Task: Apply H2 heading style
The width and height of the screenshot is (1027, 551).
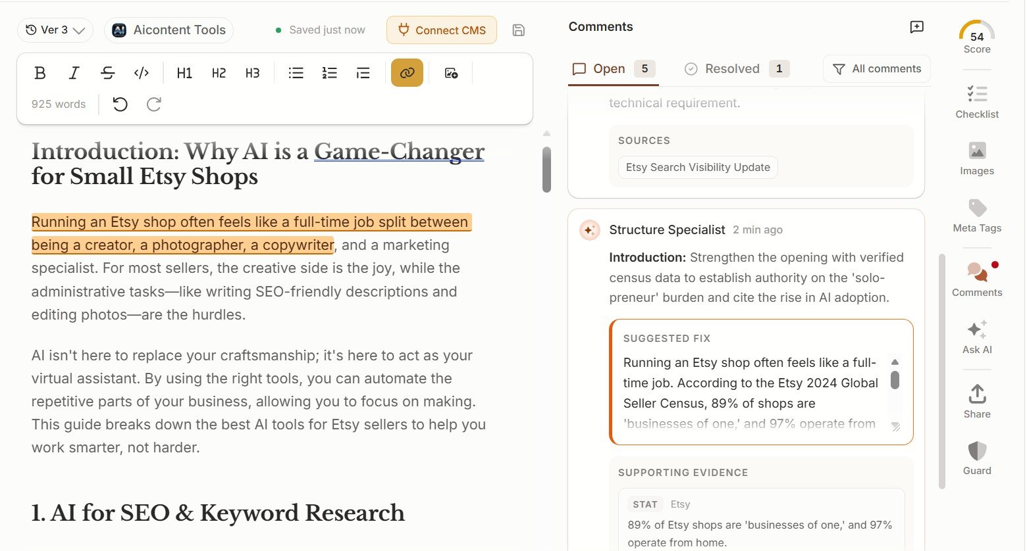Action: [x=219, y=73]
